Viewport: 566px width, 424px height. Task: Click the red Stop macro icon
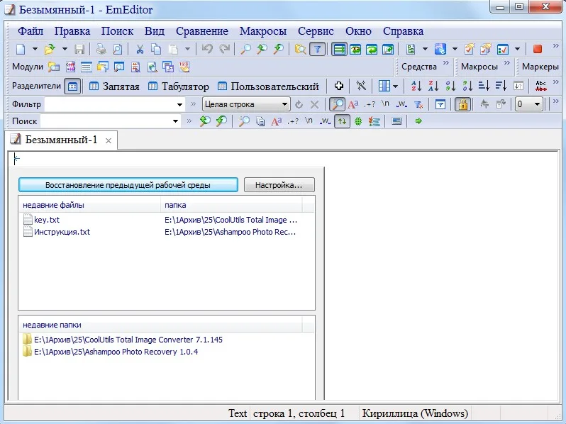pos(538,49)
